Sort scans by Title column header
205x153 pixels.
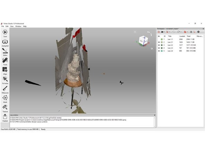pyautogui.click(x=170, y=36)
